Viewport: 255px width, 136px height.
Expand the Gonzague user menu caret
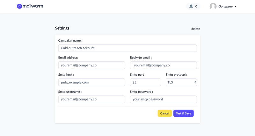click(x=236, y=6)
